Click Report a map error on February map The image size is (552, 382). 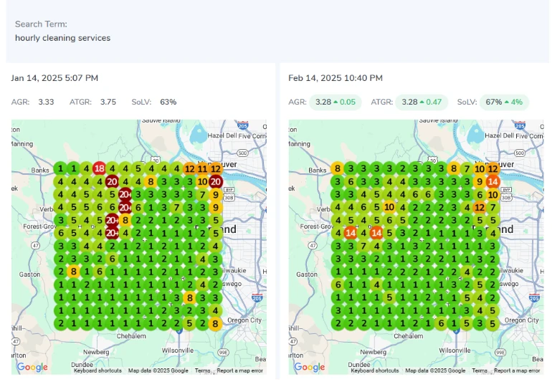coord(516,371)
